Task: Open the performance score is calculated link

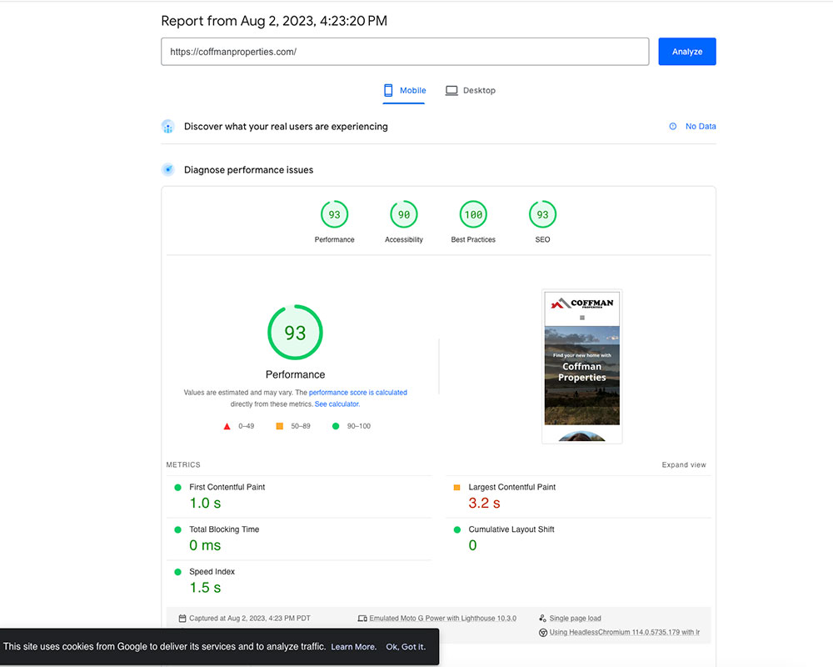Action: [357, 392]
